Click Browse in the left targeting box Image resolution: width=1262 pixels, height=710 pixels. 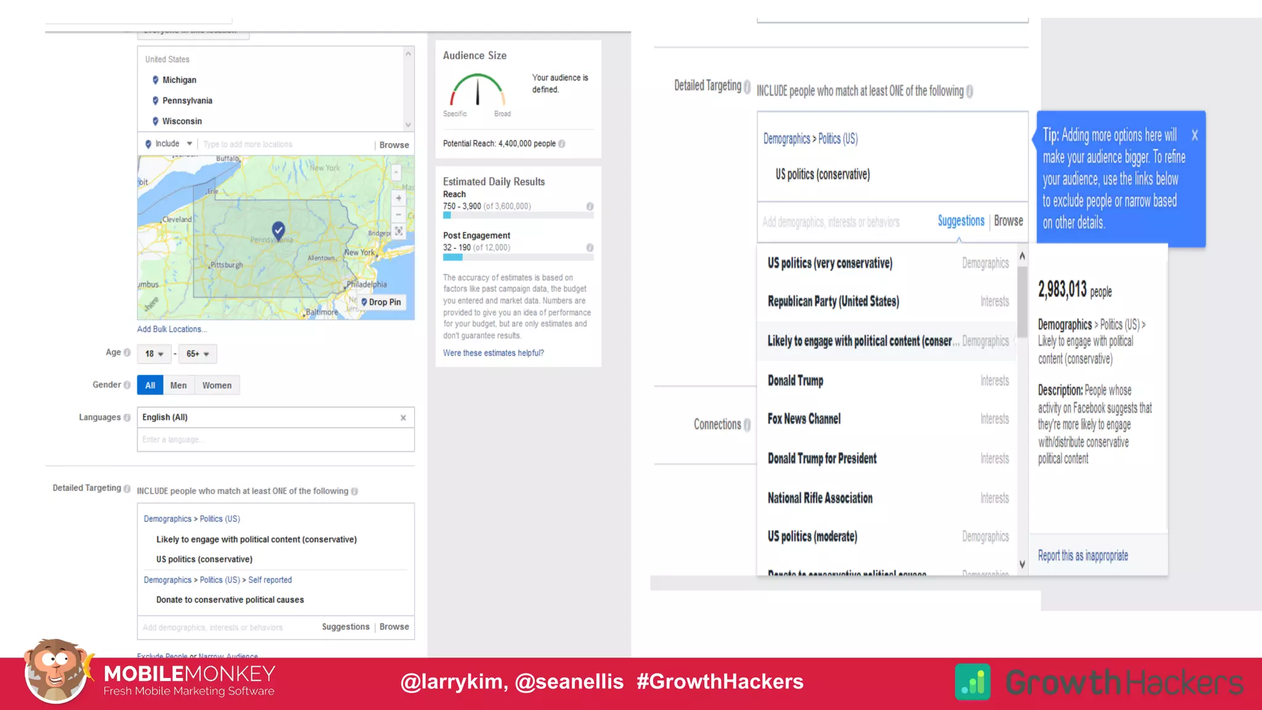pyautogui.click(x=394, y=627)
